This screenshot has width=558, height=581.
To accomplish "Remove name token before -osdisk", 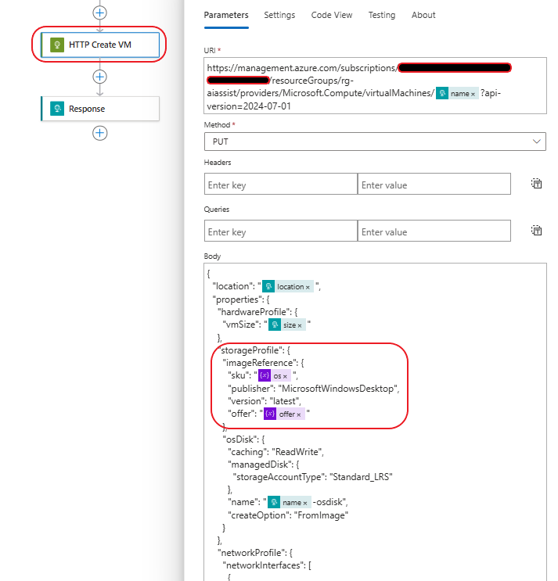I will tap(305, 503).
